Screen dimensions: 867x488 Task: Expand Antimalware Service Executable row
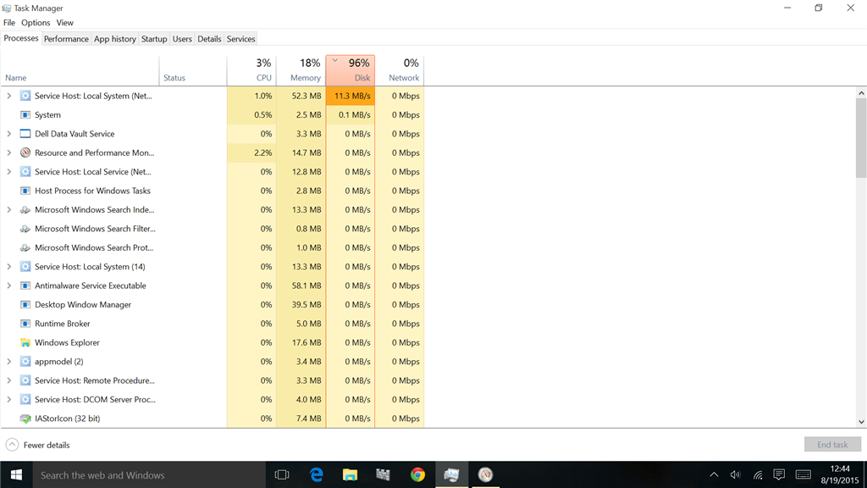coord(8,286)
